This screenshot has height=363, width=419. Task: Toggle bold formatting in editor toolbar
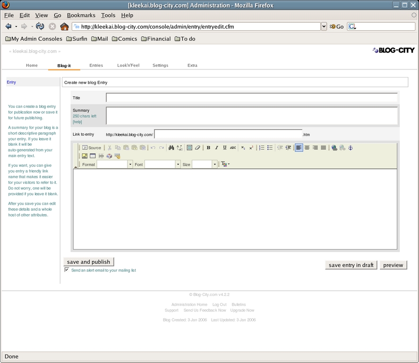208,148
